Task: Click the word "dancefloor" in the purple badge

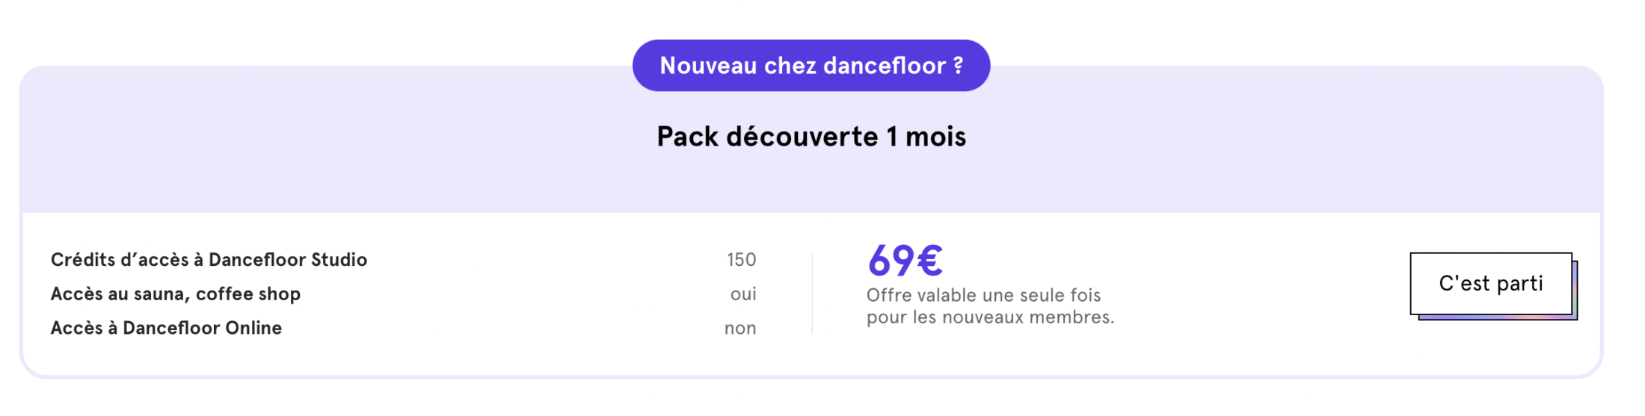Action: (x=885, y=66)
